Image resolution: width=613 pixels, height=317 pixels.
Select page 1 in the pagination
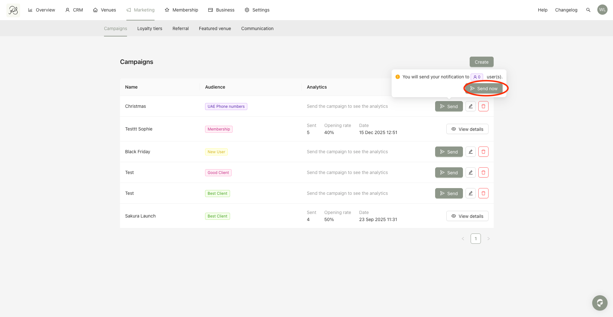(x=475, y=239)
